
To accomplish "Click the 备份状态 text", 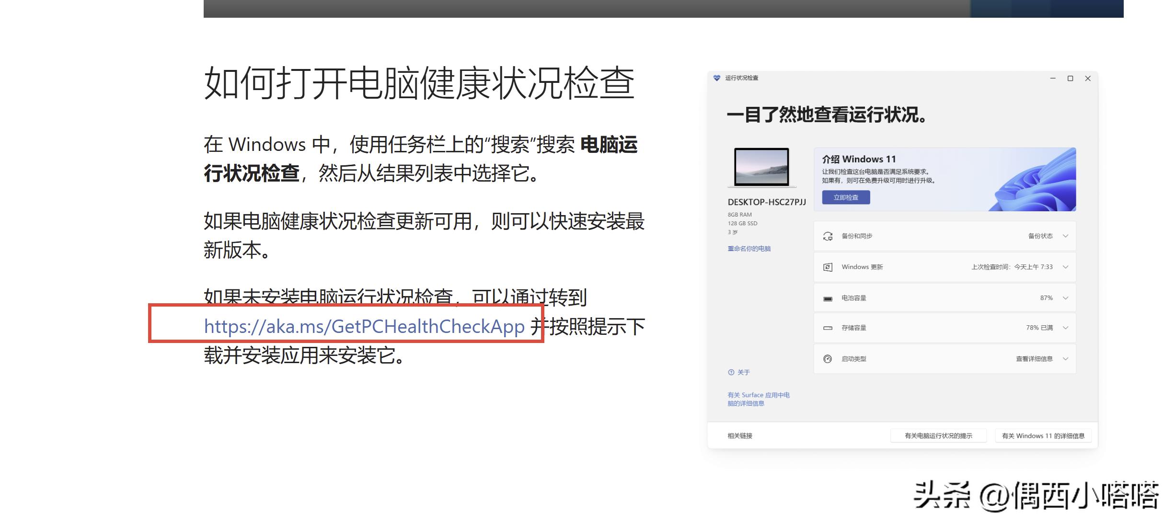I will pos(1040,236).
